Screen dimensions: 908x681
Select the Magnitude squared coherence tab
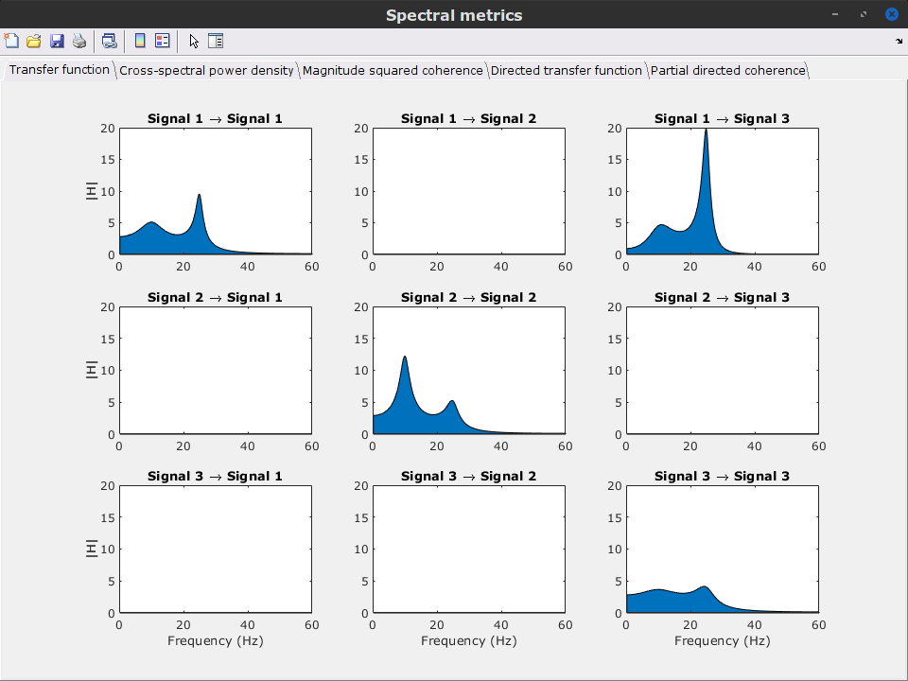pos(393,71)
